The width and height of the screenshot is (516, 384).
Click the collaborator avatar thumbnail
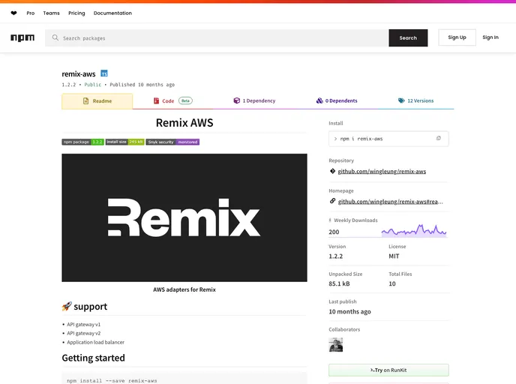point(336,345)
